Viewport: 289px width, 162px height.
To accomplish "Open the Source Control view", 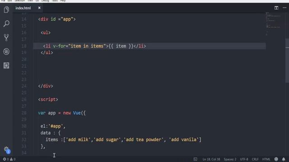I will click(6, 37).
